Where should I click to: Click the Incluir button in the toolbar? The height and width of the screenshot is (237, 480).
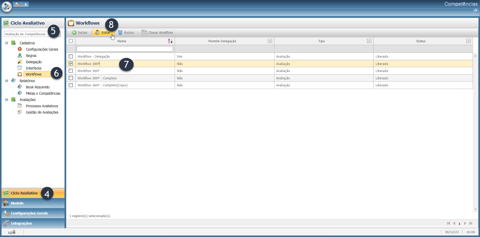(x=80, y=32)
